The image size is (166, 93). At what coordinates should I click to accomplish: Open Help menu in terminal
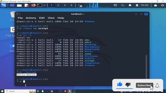tap(61, 18)
